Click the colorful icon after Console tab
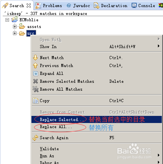This screenshot has width=163, height=164. [161, 6]
